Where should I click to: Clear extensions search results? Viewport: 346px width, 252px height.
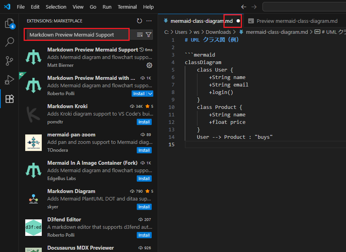pyautogui.click(x=140, y=35)
